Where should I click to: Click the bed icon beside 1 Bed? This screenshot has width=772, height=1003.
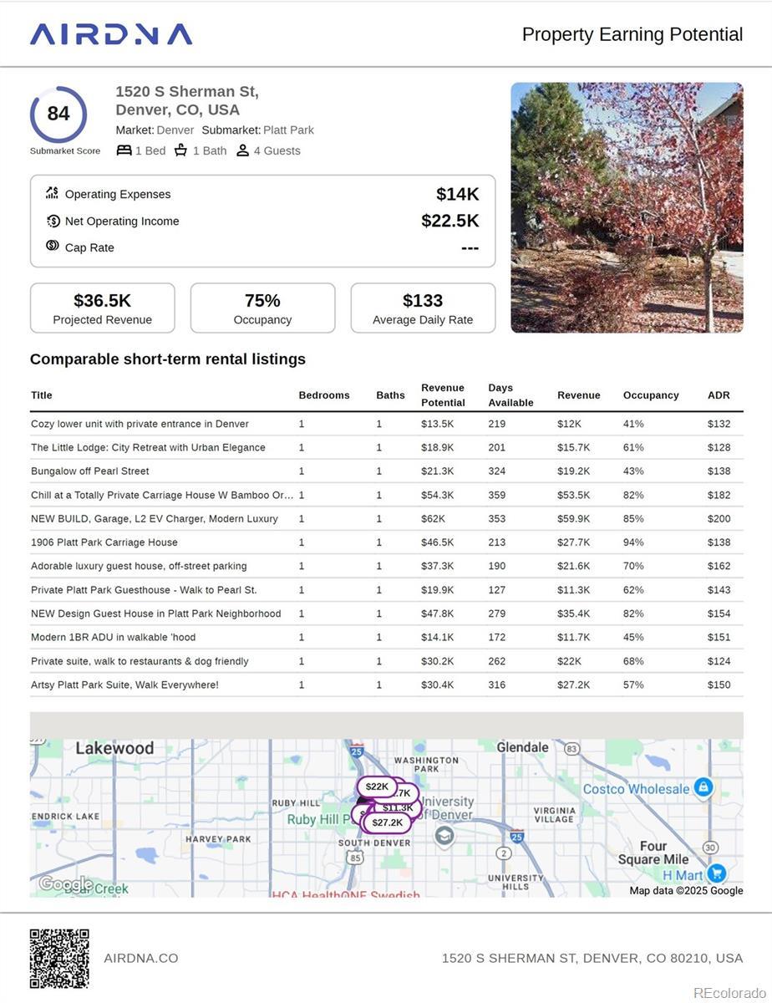pos(124,150)
